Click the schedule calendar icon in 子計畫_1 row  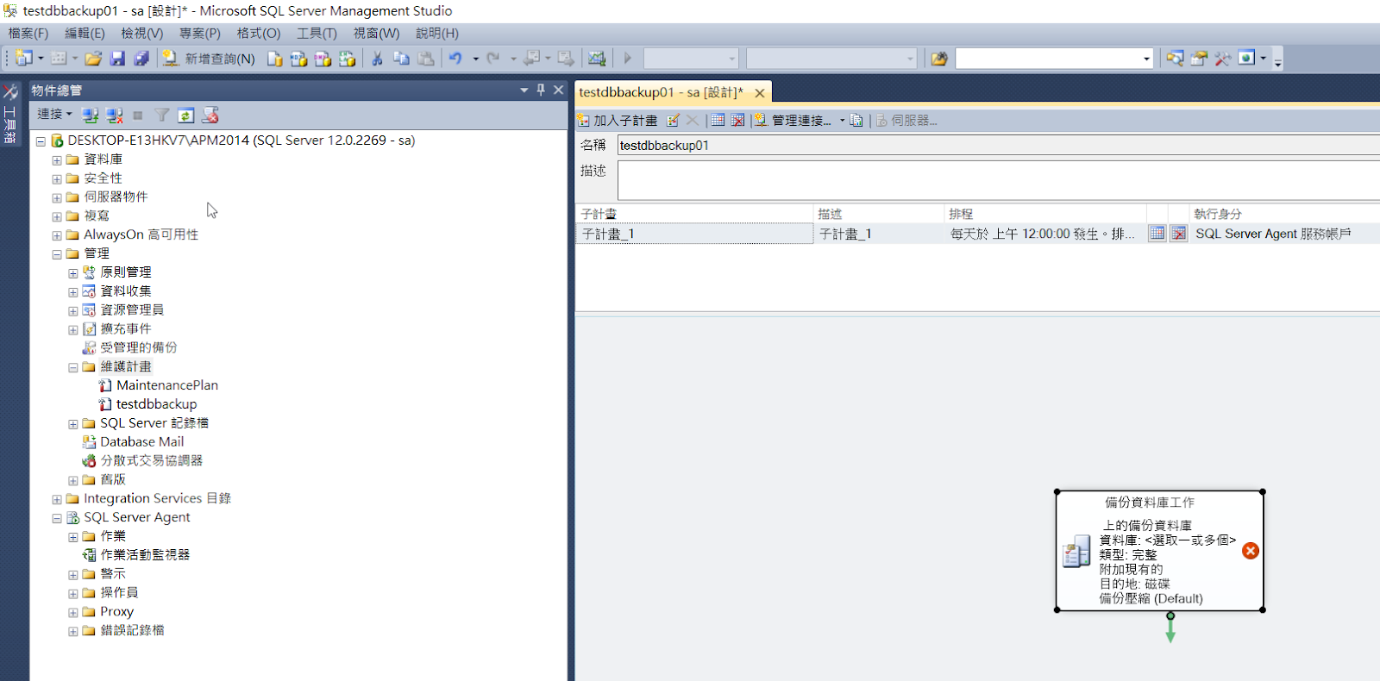pyautogui.click(x=1157, y=234)
